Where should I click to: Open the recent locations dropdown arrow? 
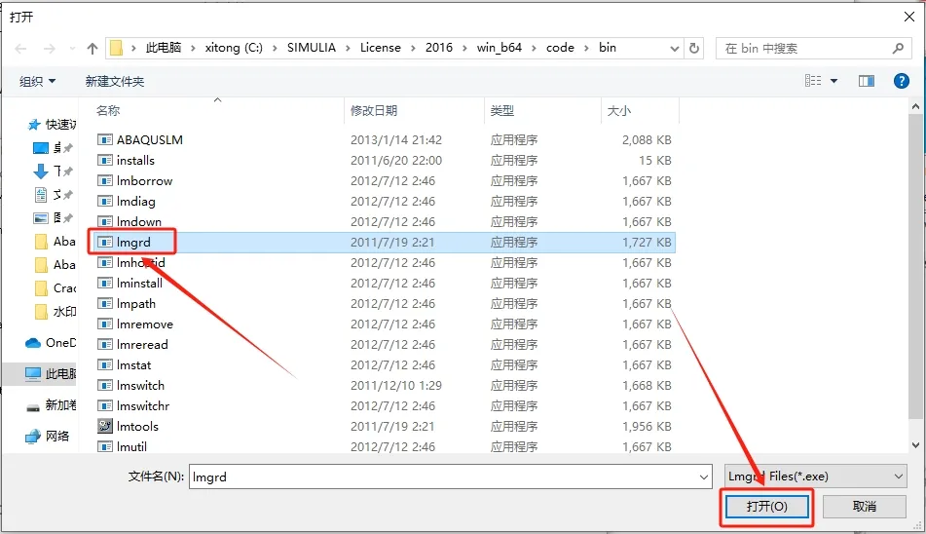72,49
